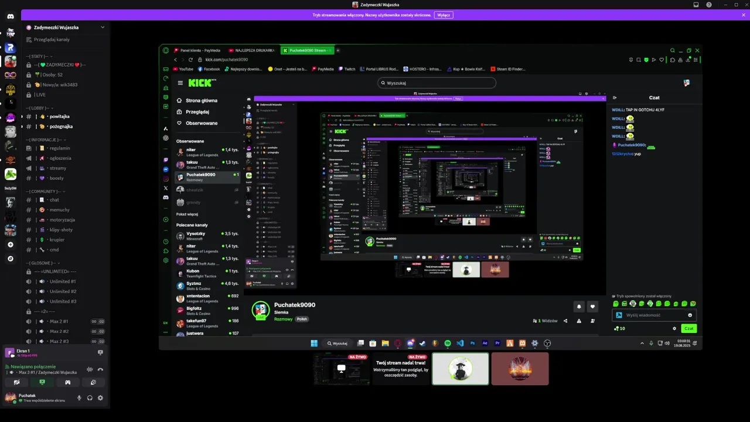Screen dimensions: 750x422
Task: Stop screen sharing in voice panel
Action: (x=42, y=382)
